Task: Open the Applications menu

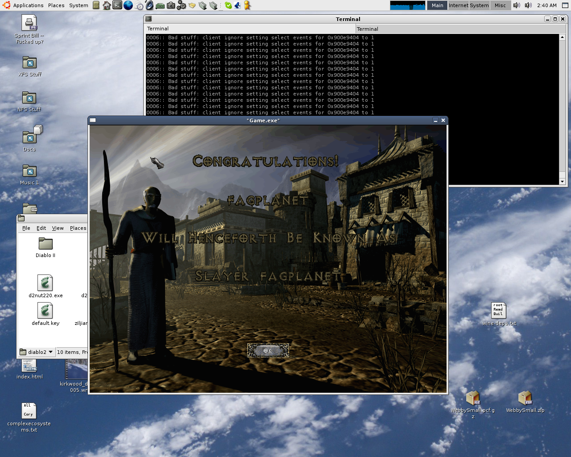Action: tap(28, 5)
